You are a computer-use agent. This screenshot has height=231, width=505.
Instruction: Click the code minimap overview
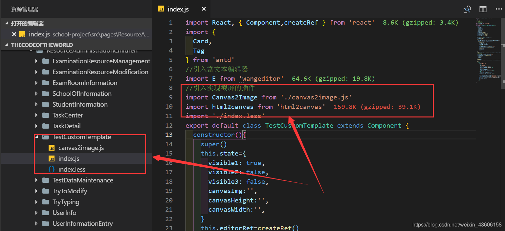pos(488,49)
